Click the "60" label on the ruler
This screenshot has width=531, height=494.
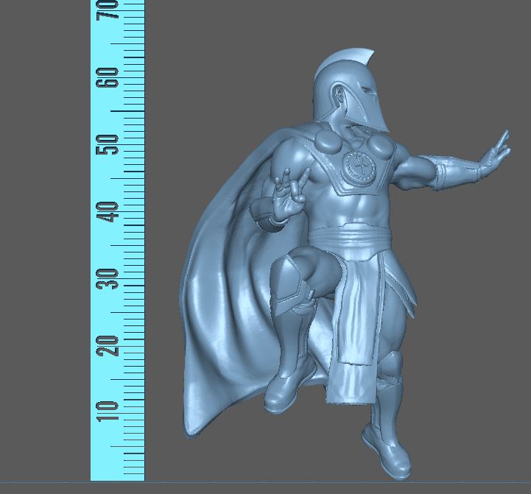[x=108, y=78]
